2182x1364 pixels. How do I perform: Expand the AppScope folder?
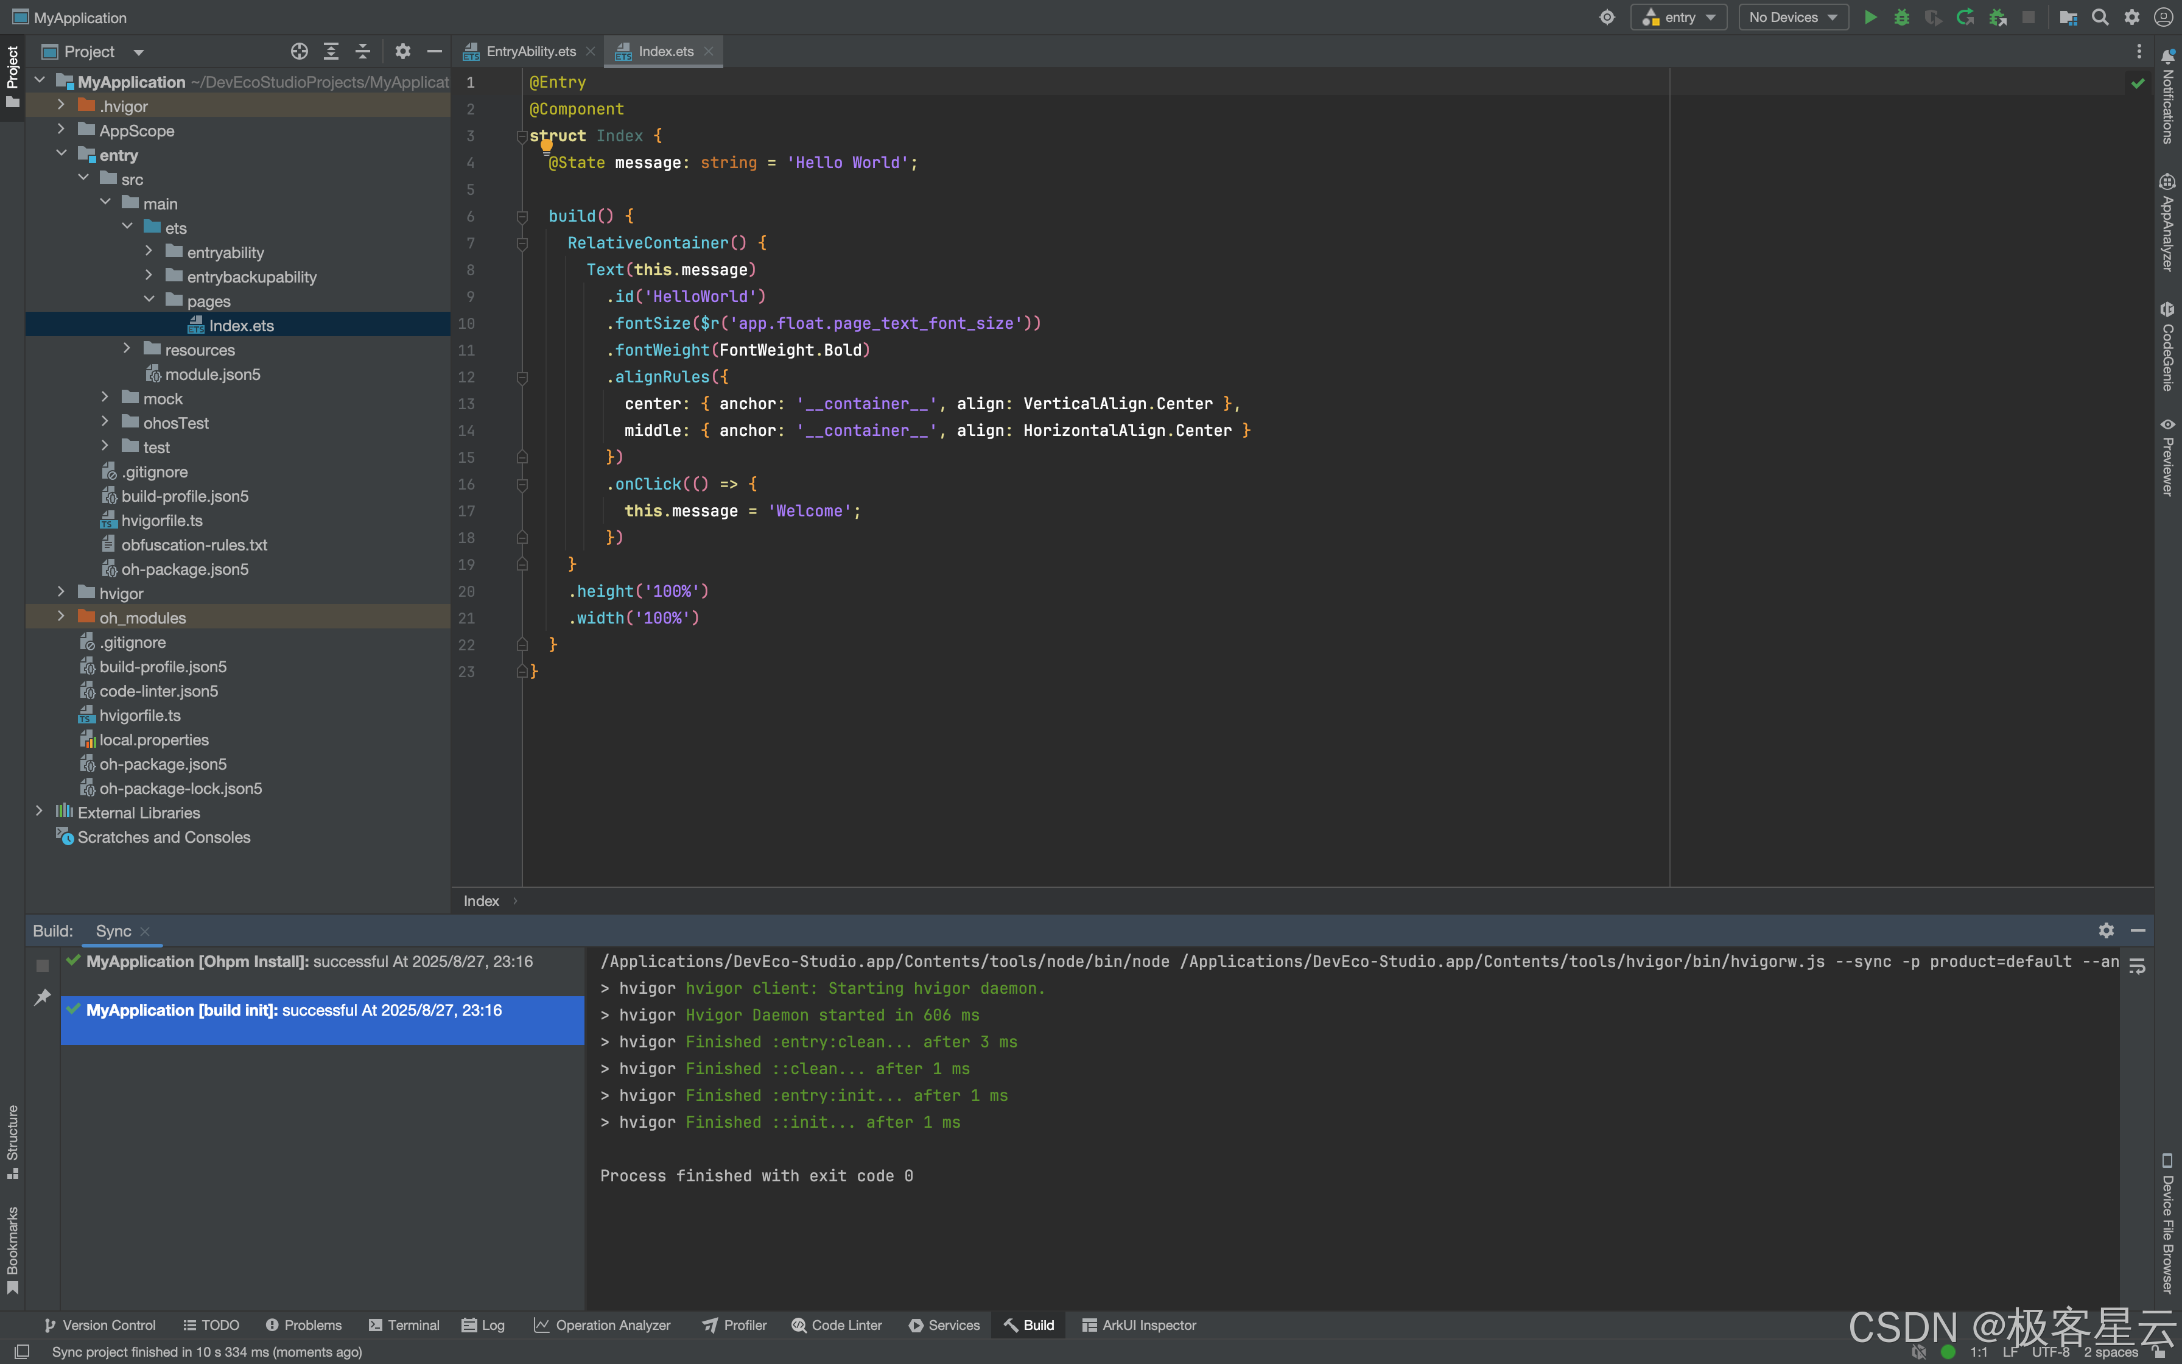61,130
